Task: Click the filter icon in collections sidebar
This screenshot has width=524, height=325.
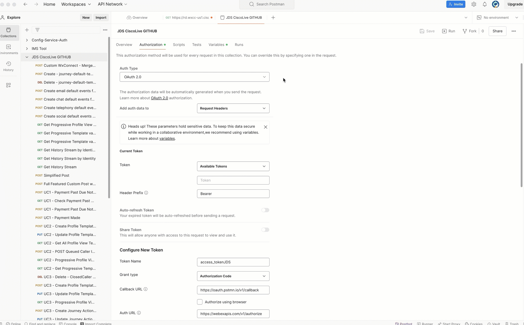Action: click(x=37, y=30)
